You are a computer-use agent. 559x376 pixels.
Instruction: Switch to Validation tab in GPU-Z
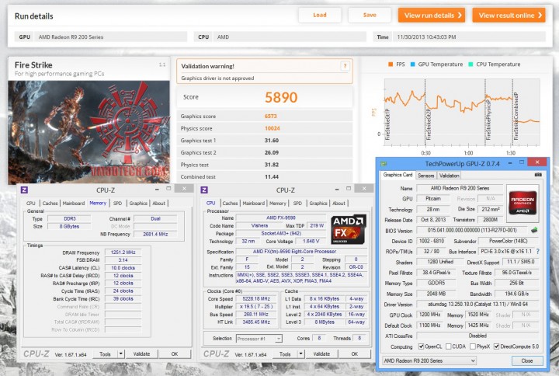click(x=450, y=175)
